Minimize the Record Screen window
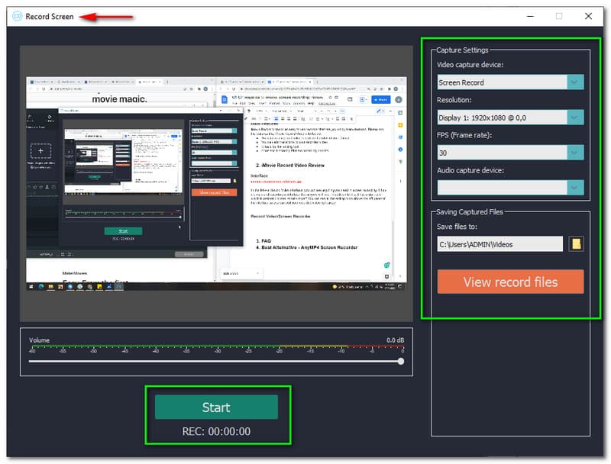Viewport: 611px width, 464px height. click(x=530, y=16)
